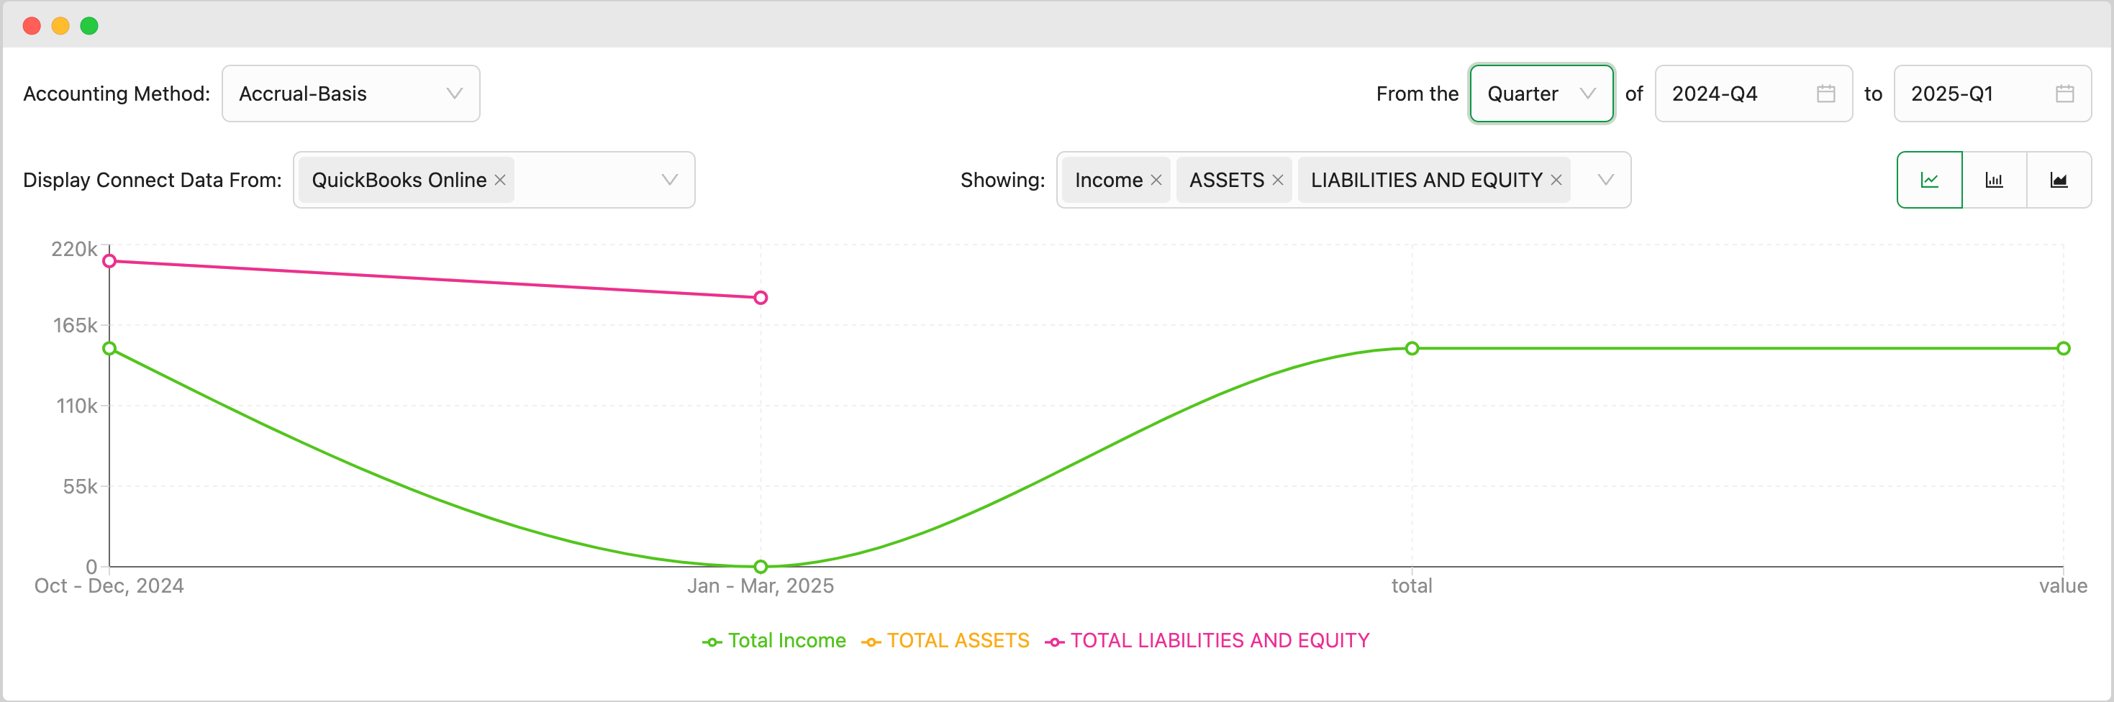The image size is (2114, 702).
Task: Toggle TOTAL ASSETS series in legend
Action: coord(945,640)
